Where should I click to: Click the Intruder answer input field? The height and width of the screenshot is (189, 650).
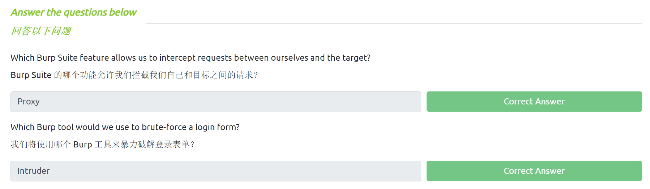point(215,171)
